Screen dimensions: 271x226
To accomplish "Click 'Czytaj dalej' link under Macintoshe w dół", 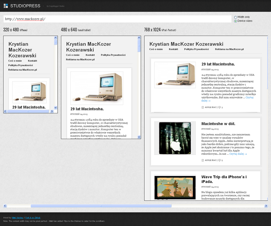I will click(x=238, y=154).
